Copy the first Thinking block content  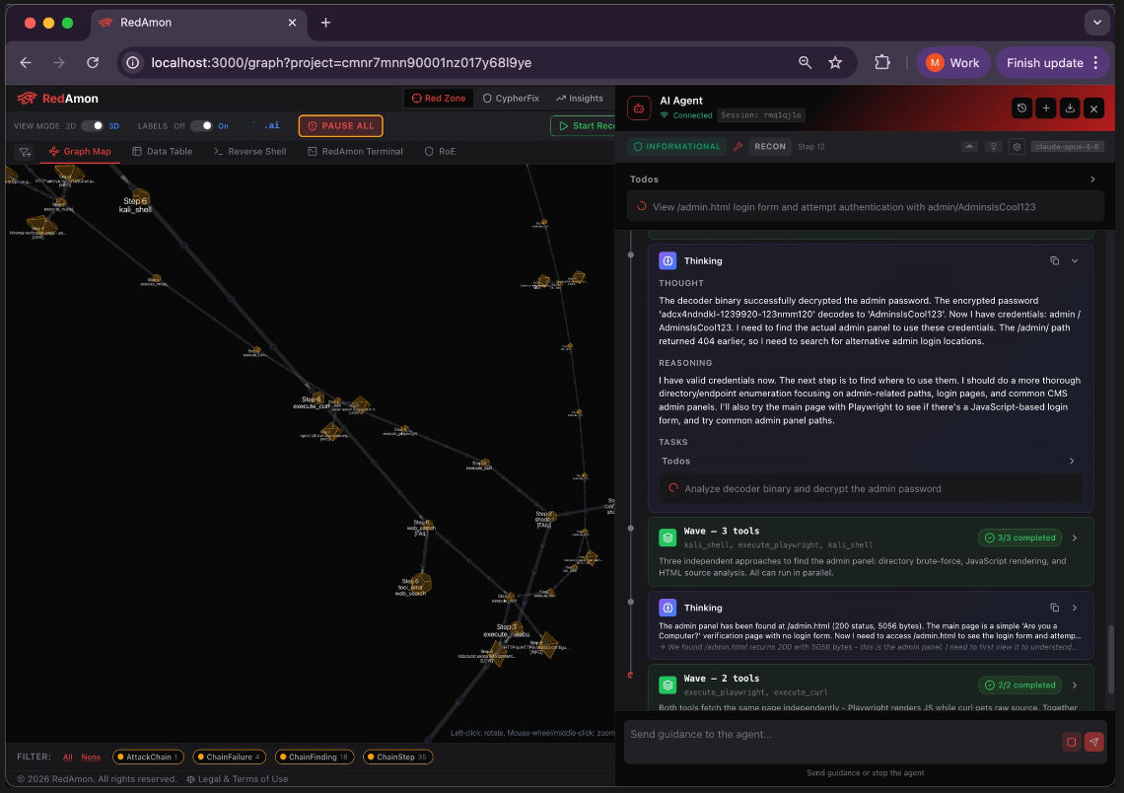point(1054,261)
